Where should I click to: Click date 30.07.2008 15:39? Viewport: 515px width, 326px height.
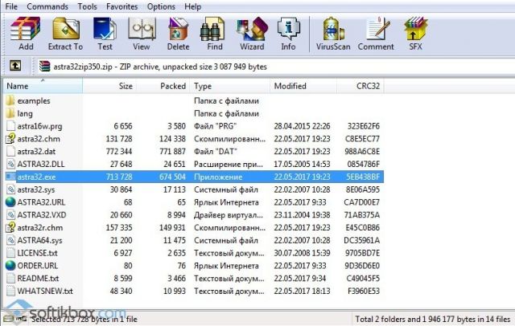coord(302,253)
